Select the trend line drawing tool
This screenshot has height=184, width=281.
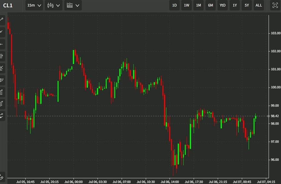click(x=2, y=19)
